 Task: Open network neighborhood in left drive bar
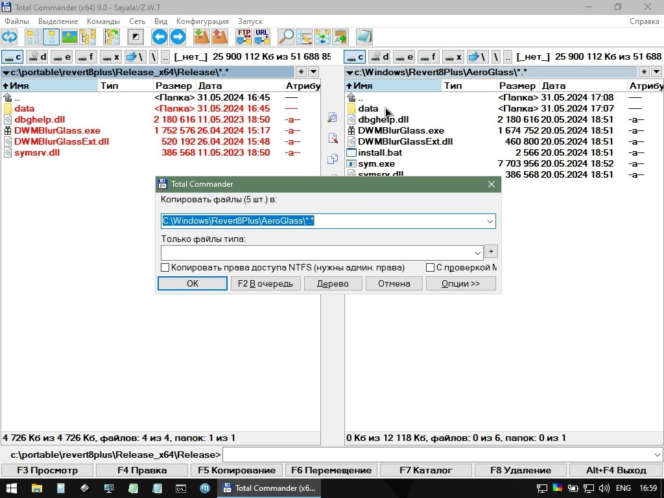click(x=136, y=56)
